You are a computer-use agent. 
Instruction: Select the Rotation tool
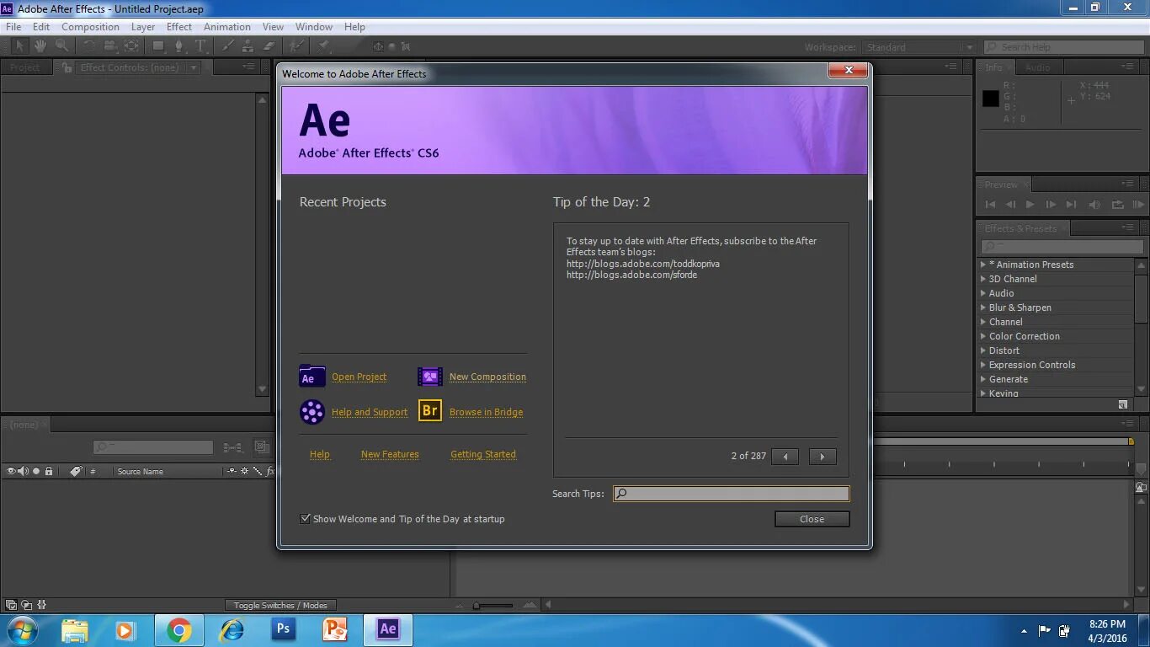[x=88, y=46]
